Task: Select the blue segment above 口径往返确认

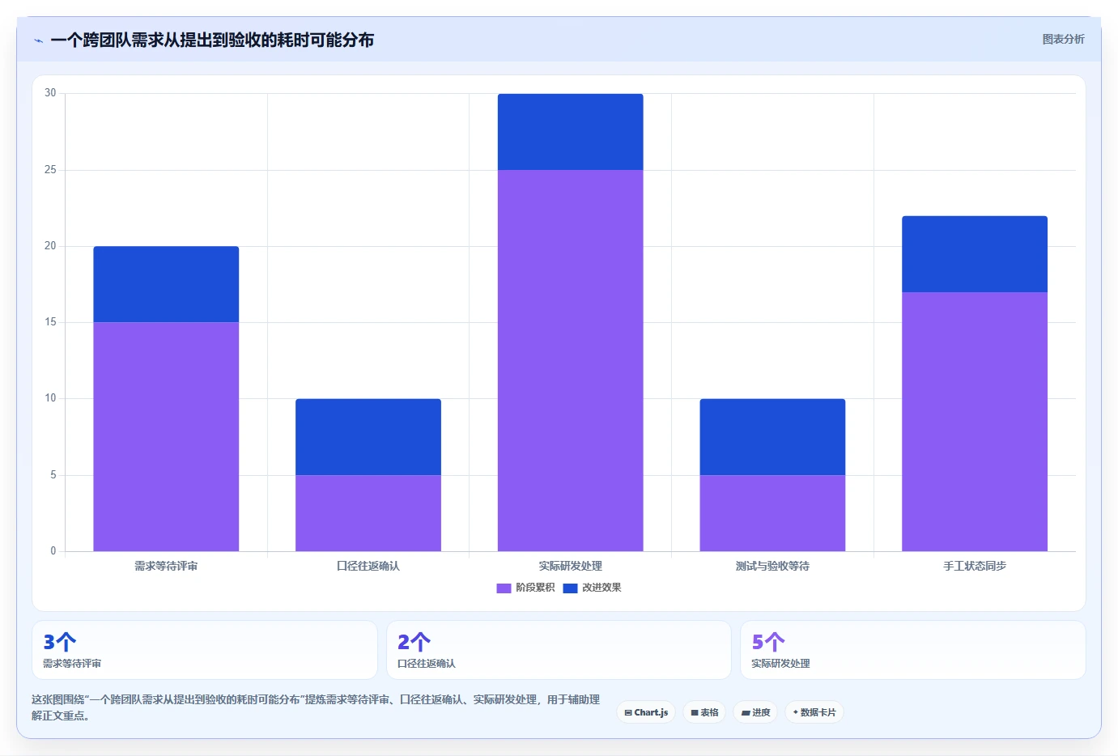Action: click(368, 436)
